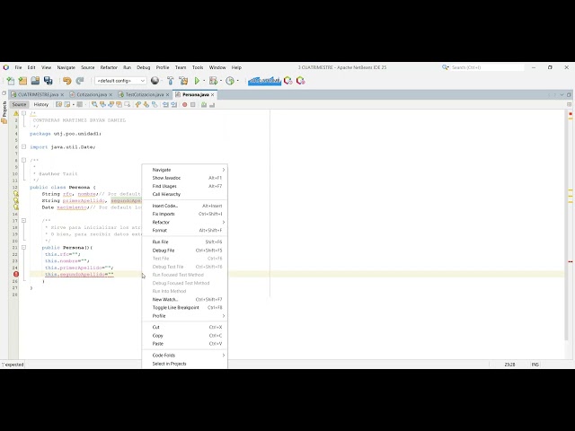Image resolution: width=575 pixels, height=431 pixels.
Task: Collapse the code fold on line 1
Action: [x=23, y=113]
